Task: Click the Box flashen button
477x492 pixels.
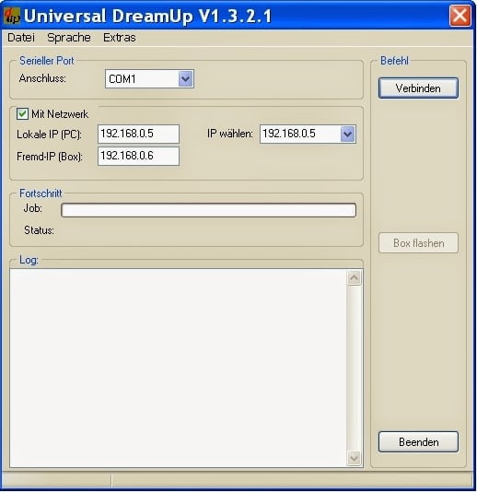Action: pos(418,243)
